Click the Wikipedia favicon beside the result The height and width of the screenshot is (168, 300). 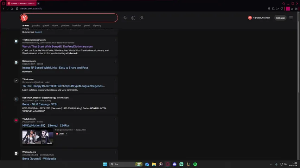16,153
